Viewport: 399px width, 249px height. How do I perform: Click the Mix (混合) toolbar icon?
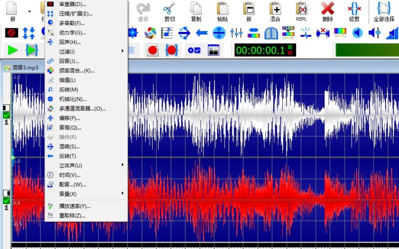(275, 9)
